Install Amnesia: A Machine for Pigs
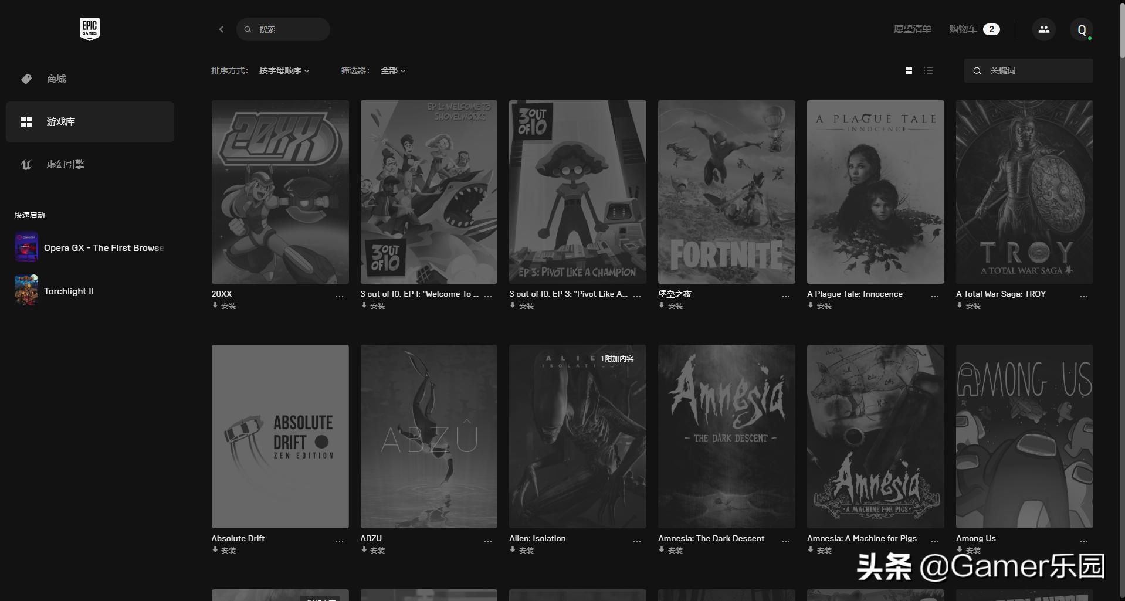The image size is (1125, 601). click(x=819, y=550)
